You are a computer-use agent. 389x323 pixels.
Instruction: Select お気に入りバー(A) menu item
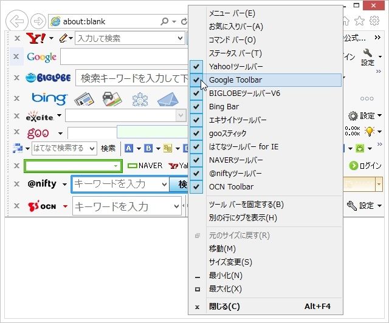tap(266, 27)
